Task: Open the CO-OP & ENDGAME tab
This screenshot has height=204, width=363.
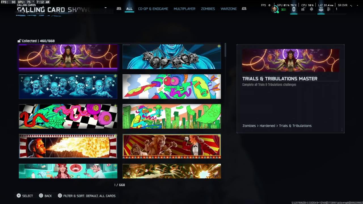Action: tap(153, 9)
